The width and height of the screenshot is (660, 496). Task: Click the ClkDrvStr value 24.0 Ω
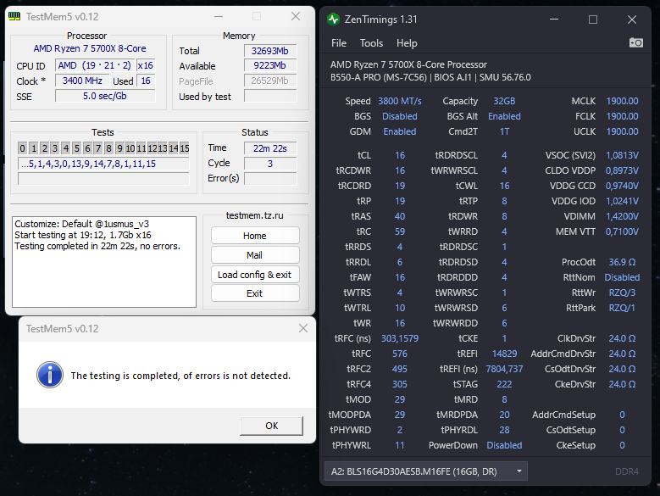622,338
